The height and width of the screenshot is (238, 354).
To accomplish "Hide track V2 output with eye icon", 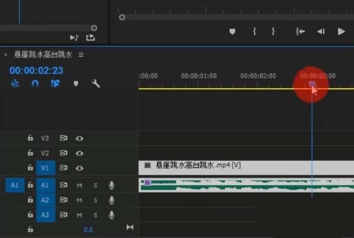I will 79,153.
